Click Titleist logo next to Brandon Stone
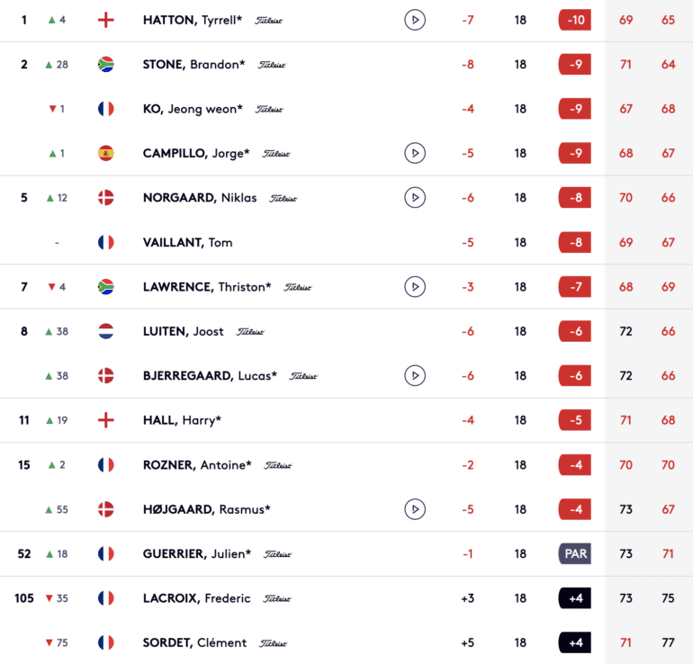This screenshot has height=664, width=693. tap(272, 65)
